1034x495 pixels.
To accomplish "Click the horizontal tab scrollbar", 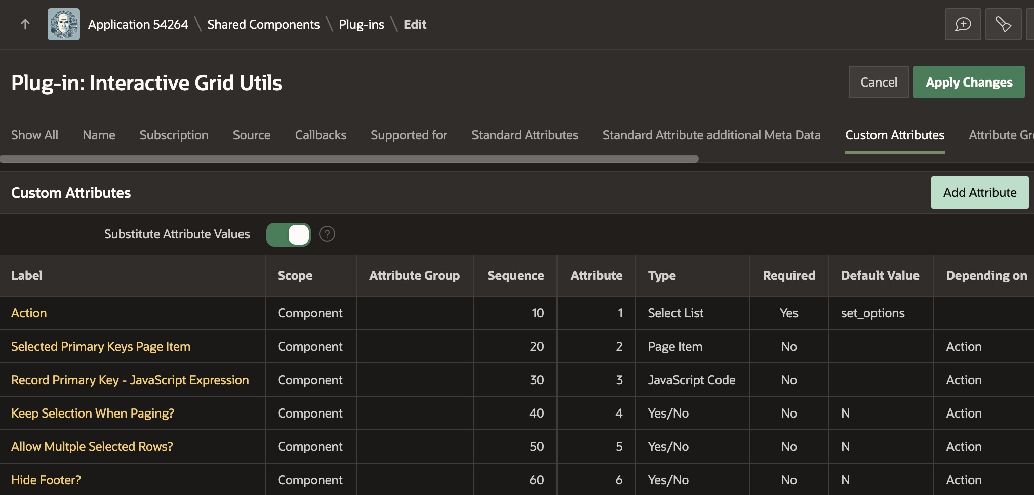I will point(349,159).
